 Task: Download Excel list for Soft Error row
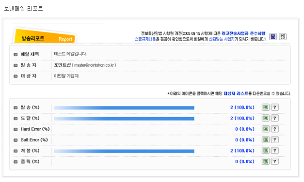266,139
